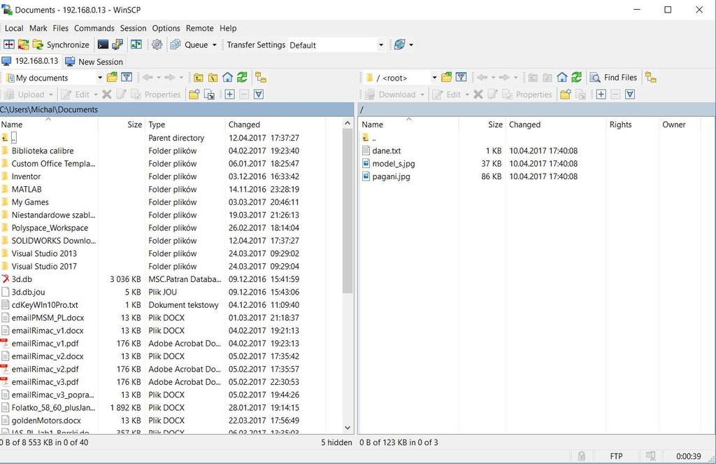
Task: Open the Local menu
Action: (x=14, y=28)
